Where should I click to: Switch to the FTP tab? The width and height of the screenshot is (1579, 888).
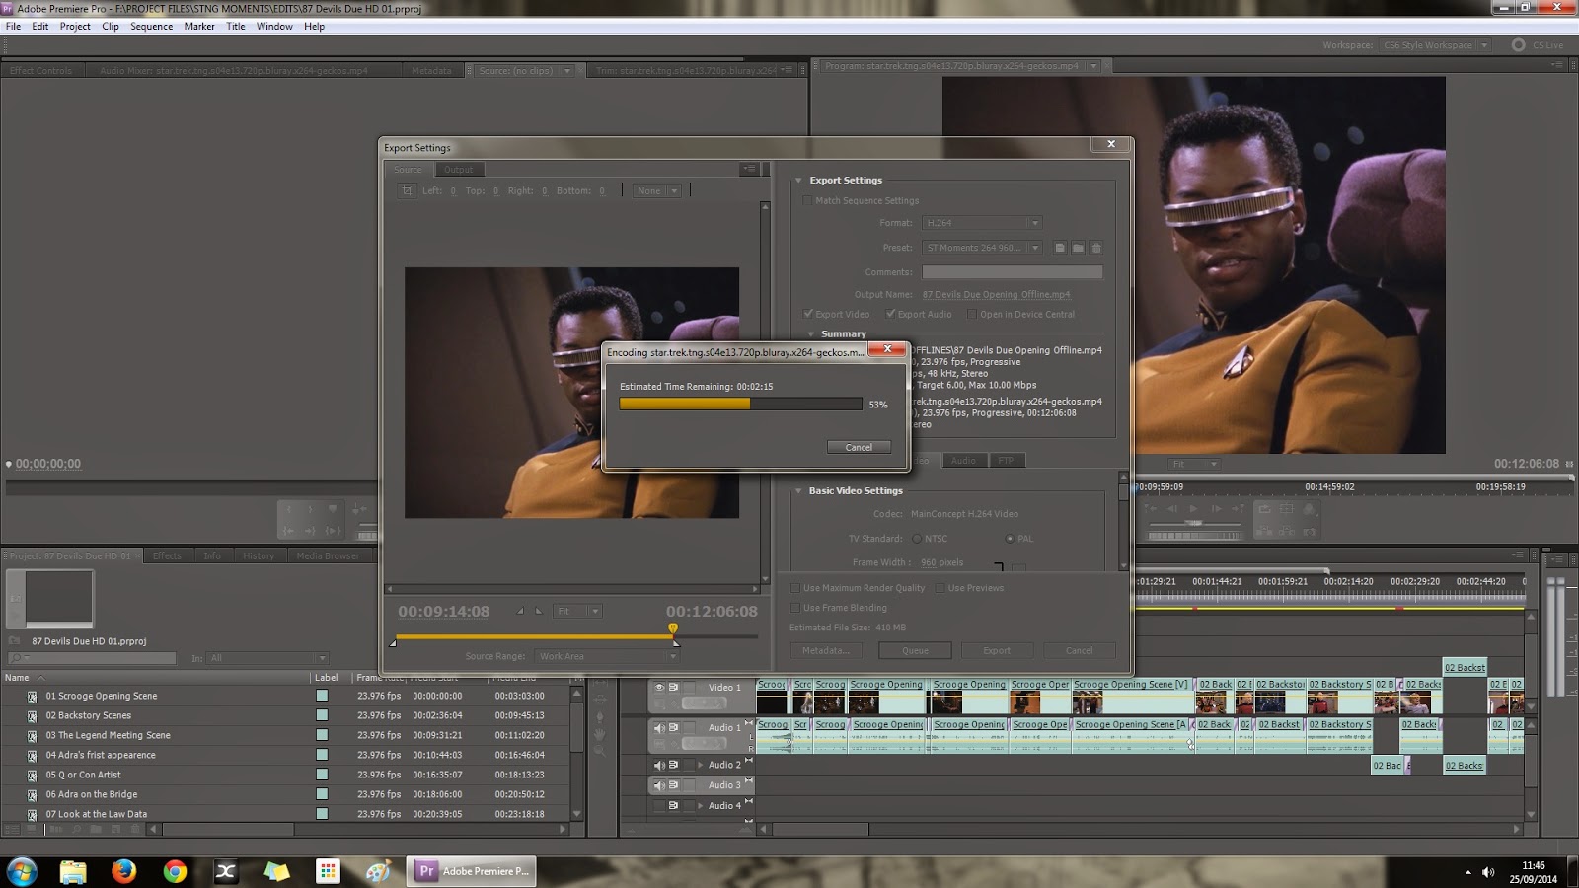[x=1006, y=461]
